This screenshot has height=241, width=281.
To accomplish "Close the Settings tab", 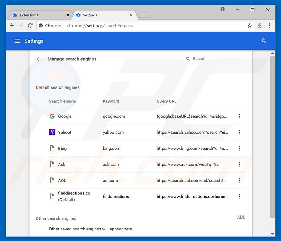I will point(131,15).
